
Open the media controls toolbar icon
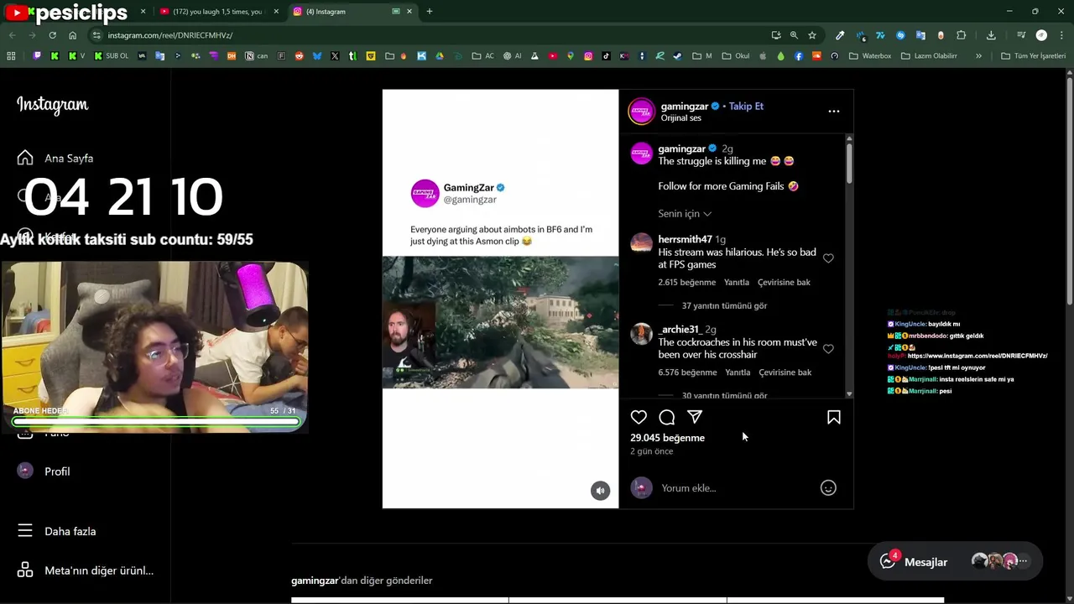[1021, 35]
